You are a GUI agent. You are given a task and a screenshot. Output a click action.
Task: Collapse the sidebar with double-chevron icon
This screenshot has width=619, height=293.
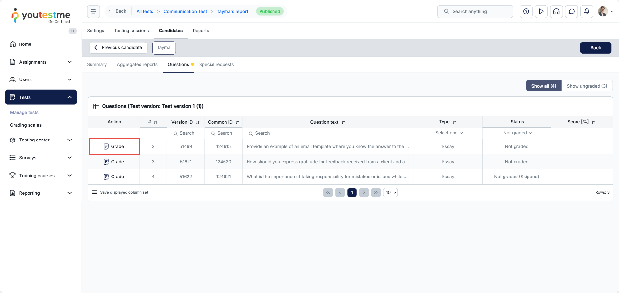pyautogui.click(x=73, y=31)
